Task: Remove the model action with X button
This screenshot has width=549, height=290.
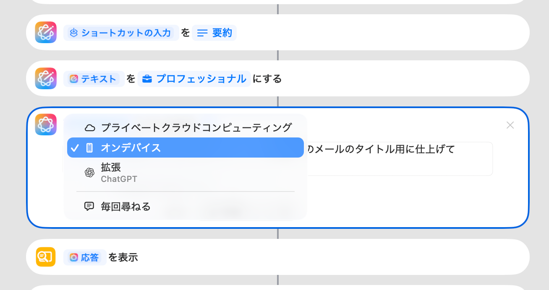Action: [x=510, y=125]
